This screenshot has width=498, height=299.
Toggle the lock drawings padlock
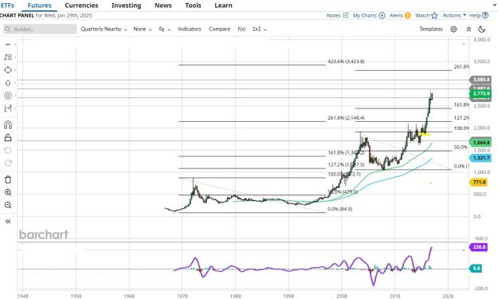pyautogui.click(x=8, y=138)
